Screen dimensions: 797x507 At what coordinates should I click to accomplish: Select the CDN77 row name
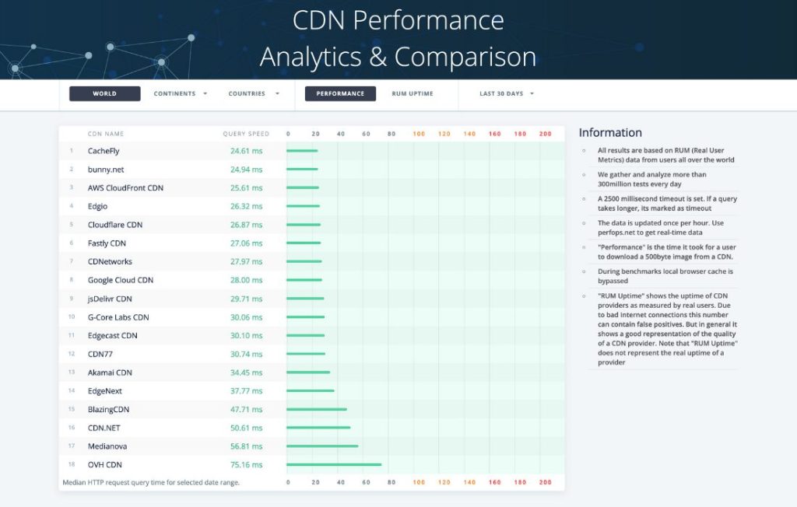[100, 354]
